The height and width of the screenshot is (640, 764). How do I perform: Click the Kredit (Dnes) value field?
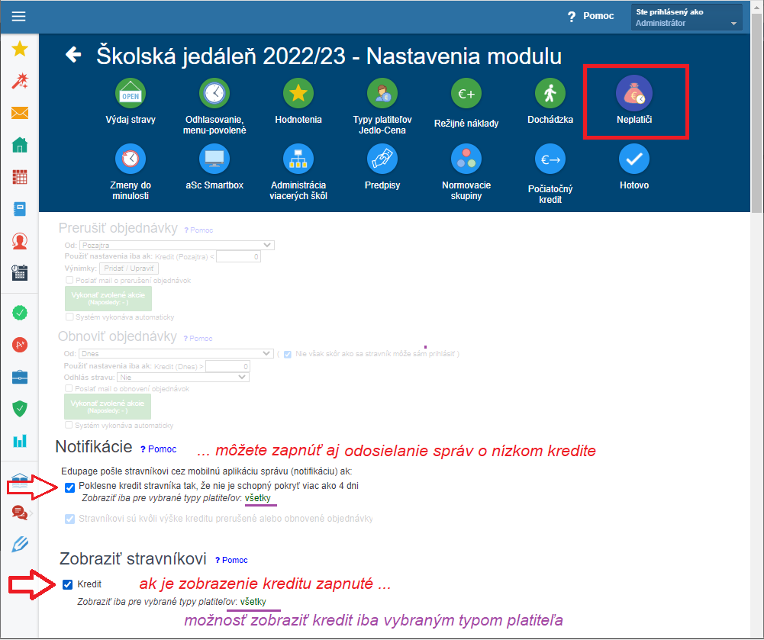point(227,366)
